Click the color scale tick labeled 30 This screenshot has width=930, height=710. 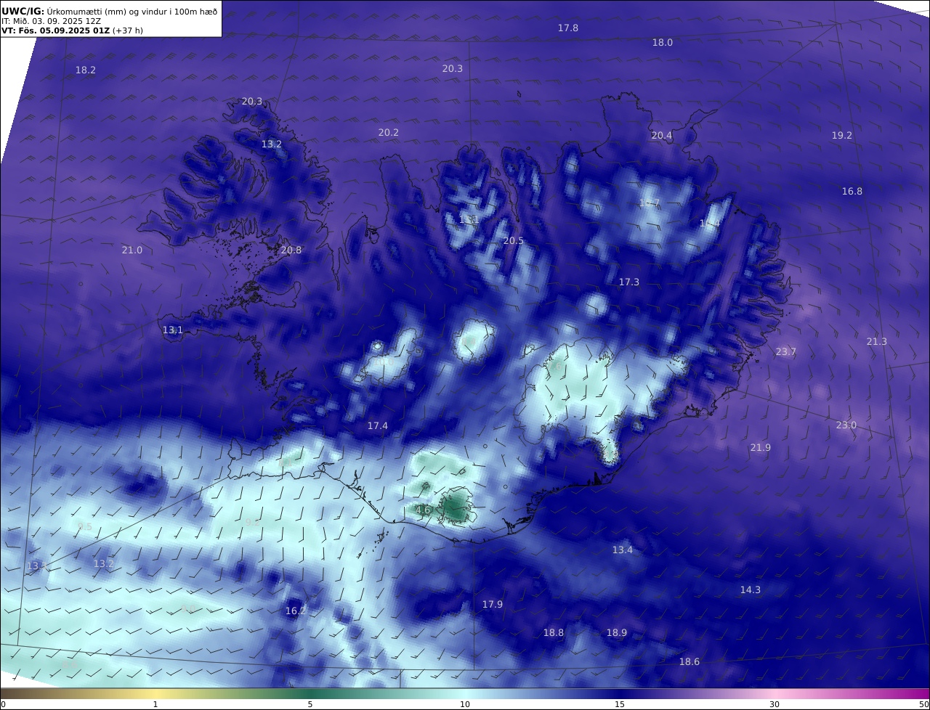(775, 704)
